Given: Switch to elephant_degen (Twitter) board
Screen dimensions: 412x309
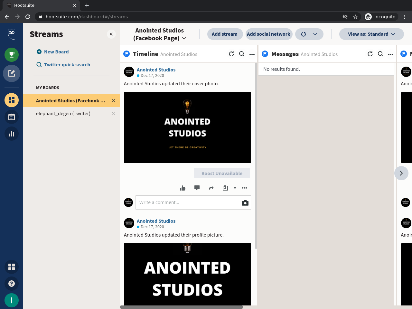Looking at the screenshot, I should point(63,114).
